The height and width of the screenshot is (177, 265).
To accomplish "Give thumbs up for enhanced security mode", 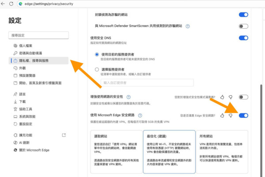I will coord(222,97).
